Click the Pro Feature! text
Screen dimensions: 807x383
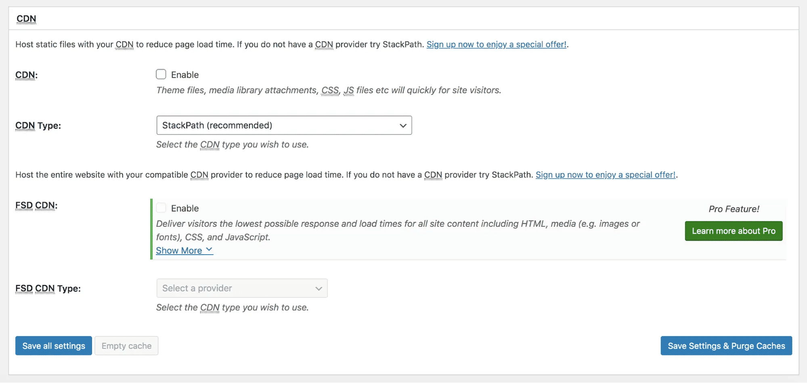tap(734, 209)
